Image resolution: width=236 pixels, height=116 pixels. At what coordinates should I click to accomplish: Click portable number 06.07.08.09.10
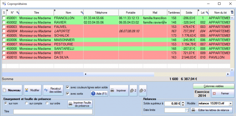point(131,31)
